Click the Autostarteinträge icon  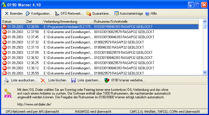pyautogui.click(x=116, y=14)
